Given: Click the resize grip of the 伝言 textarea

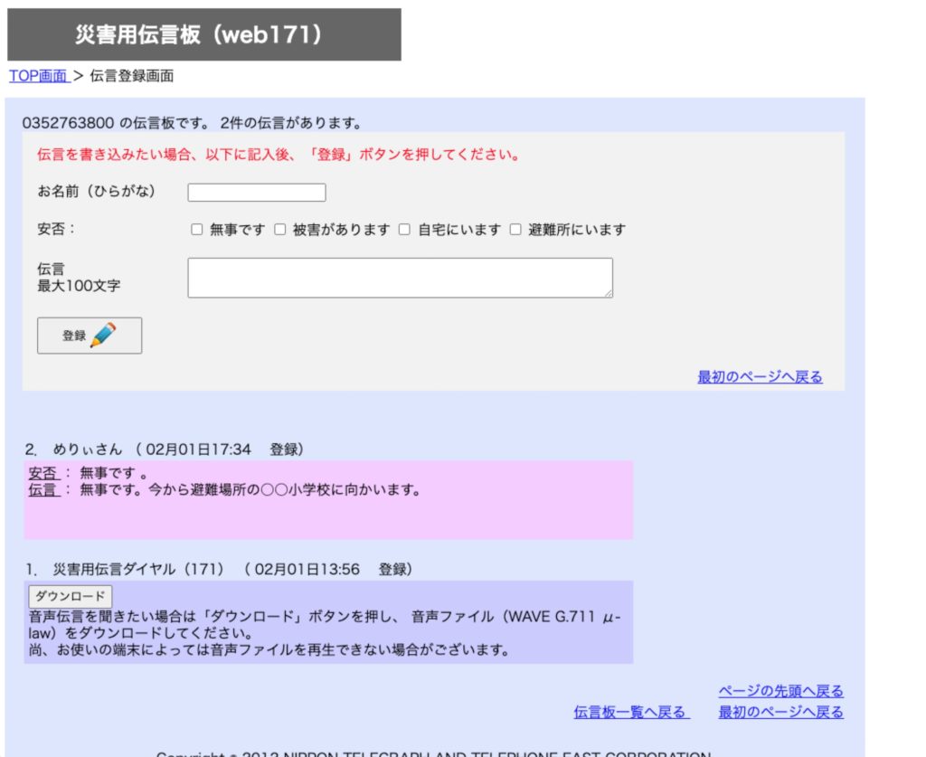Looking at the screenshot, I should coord(609,293).
